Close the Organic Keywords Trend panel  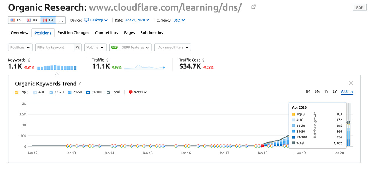[351, 83]
